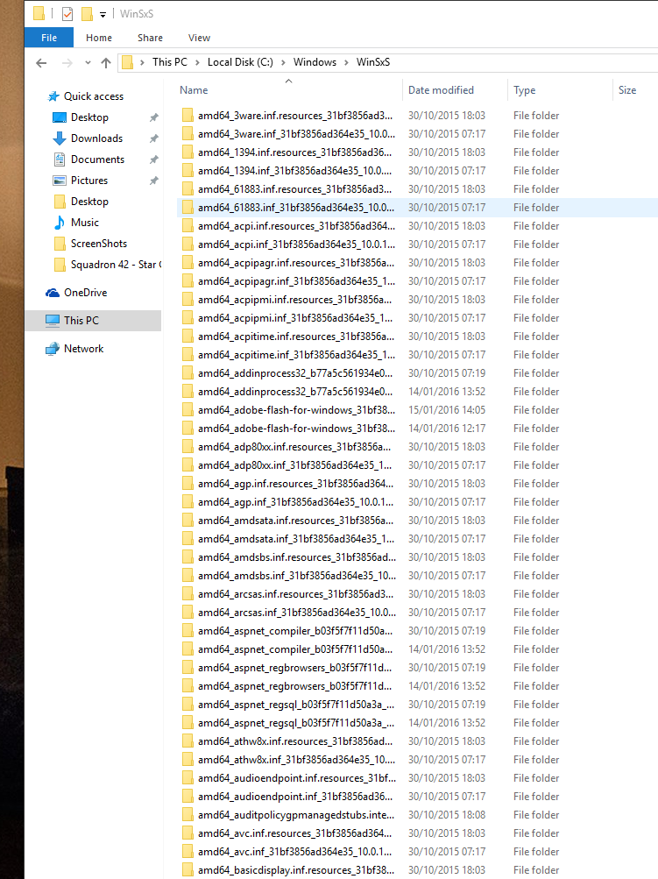Viewport: 658px width, 879px height.
Task: Select Quick access in navigation pane
Action: click(x=94, y=96)
